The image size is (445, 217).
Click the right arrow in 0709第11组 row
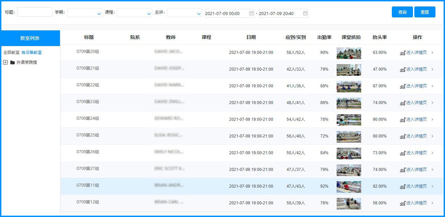pos(432,186)
